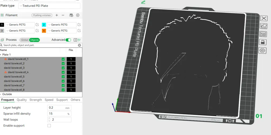271x135 pixels.
Task: Collapse the Plate 1 tree node
Action: 1,54
